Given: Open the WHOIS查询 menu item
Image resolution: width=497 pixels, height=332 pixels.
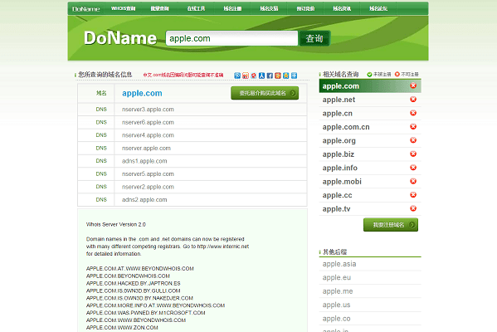Looking at the screenshot, I should [124, 8].
